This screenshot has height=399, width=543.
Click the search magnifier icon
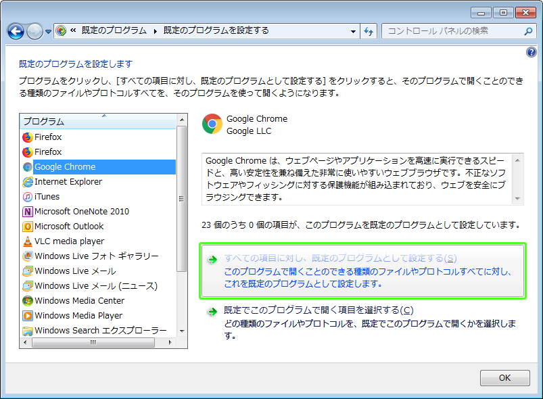coord(528,31)
